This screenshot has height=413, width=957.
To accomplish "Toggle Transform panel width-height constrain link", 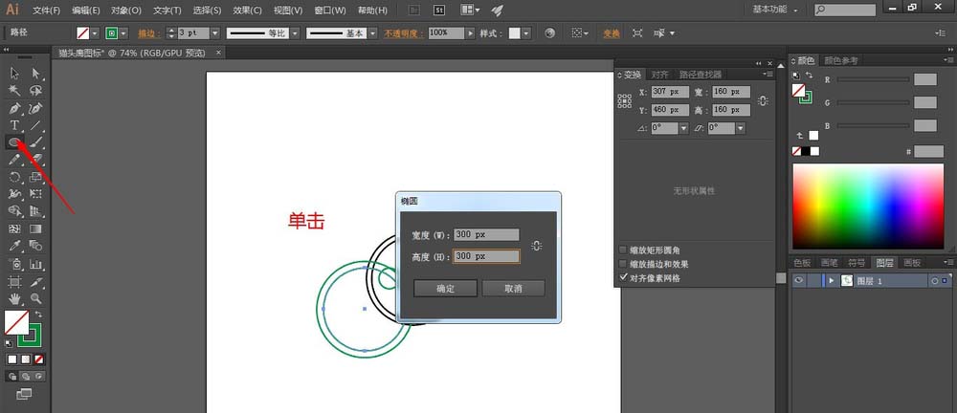I will [763, 100].
